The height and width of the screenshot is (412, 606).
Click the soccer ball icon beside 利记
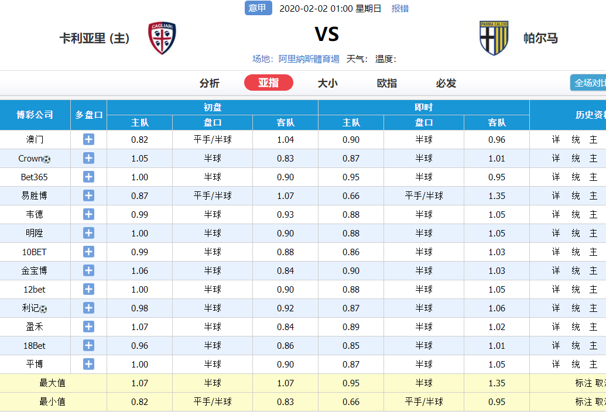point(43,309)
